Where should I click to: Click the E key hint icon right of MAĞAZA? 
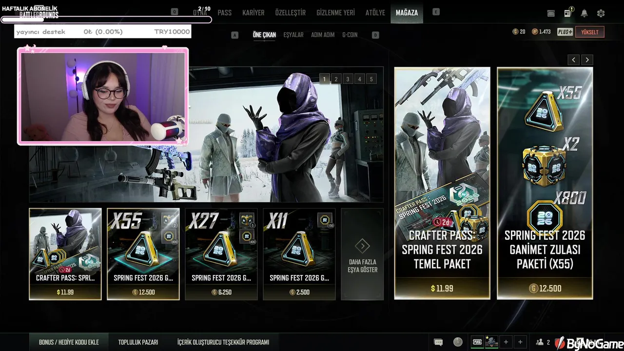[436, 12]
